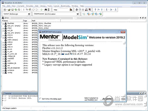Select the ieee_env (empty) library row

[14, 26]
